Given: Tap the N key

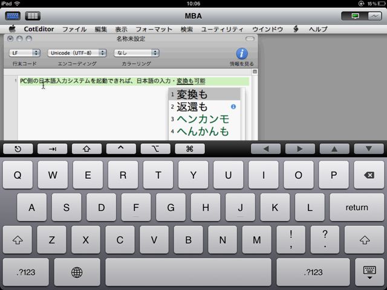Looking at the screenshot, I should tap(223, 240).
